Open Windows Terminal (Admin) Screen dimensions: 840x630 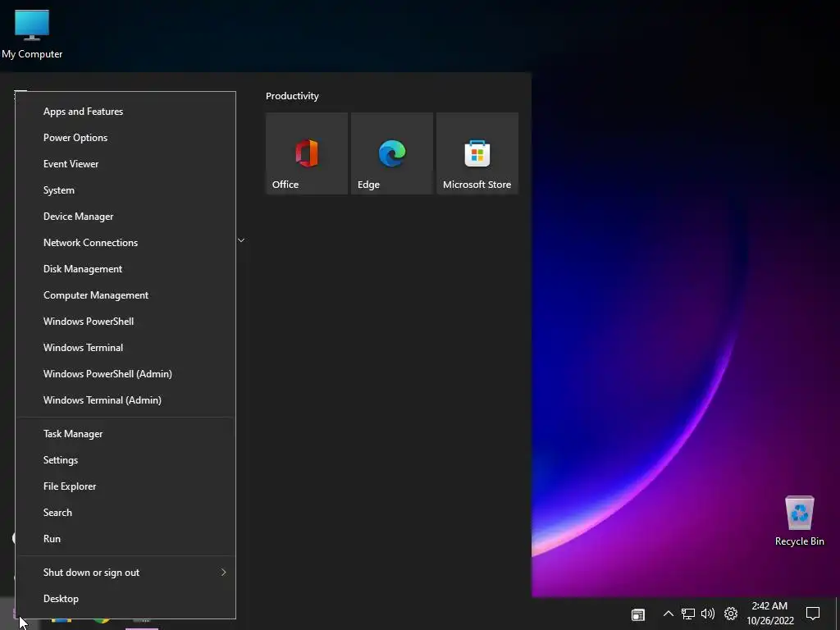[x=126, y=400]
